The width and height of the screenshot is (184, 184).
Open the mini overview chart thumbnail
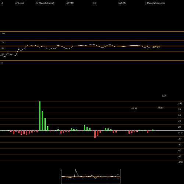(91, 176)
